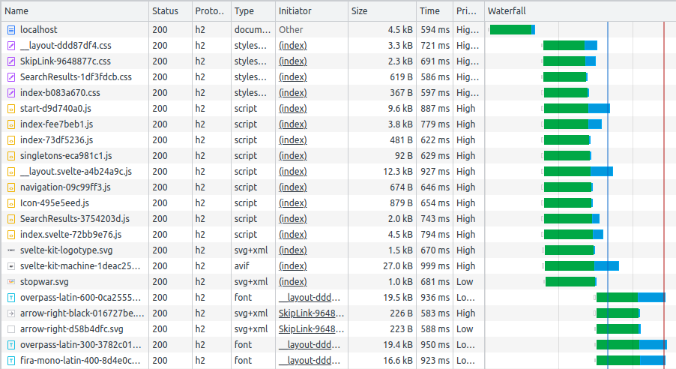Image resolution: width=676 pixels, height=369 pixels.
Task: Click the image icon for arrow-right-black svg
Action: [x=11, y=313]
